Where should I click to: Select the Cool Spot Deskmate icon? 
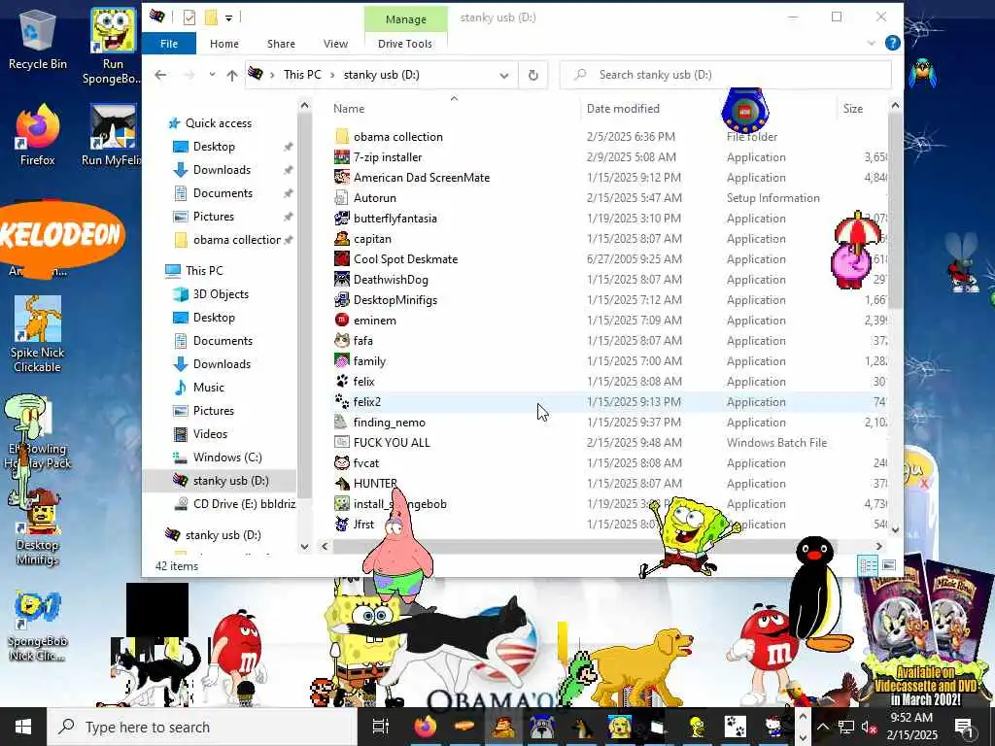(x=342, y=258)
